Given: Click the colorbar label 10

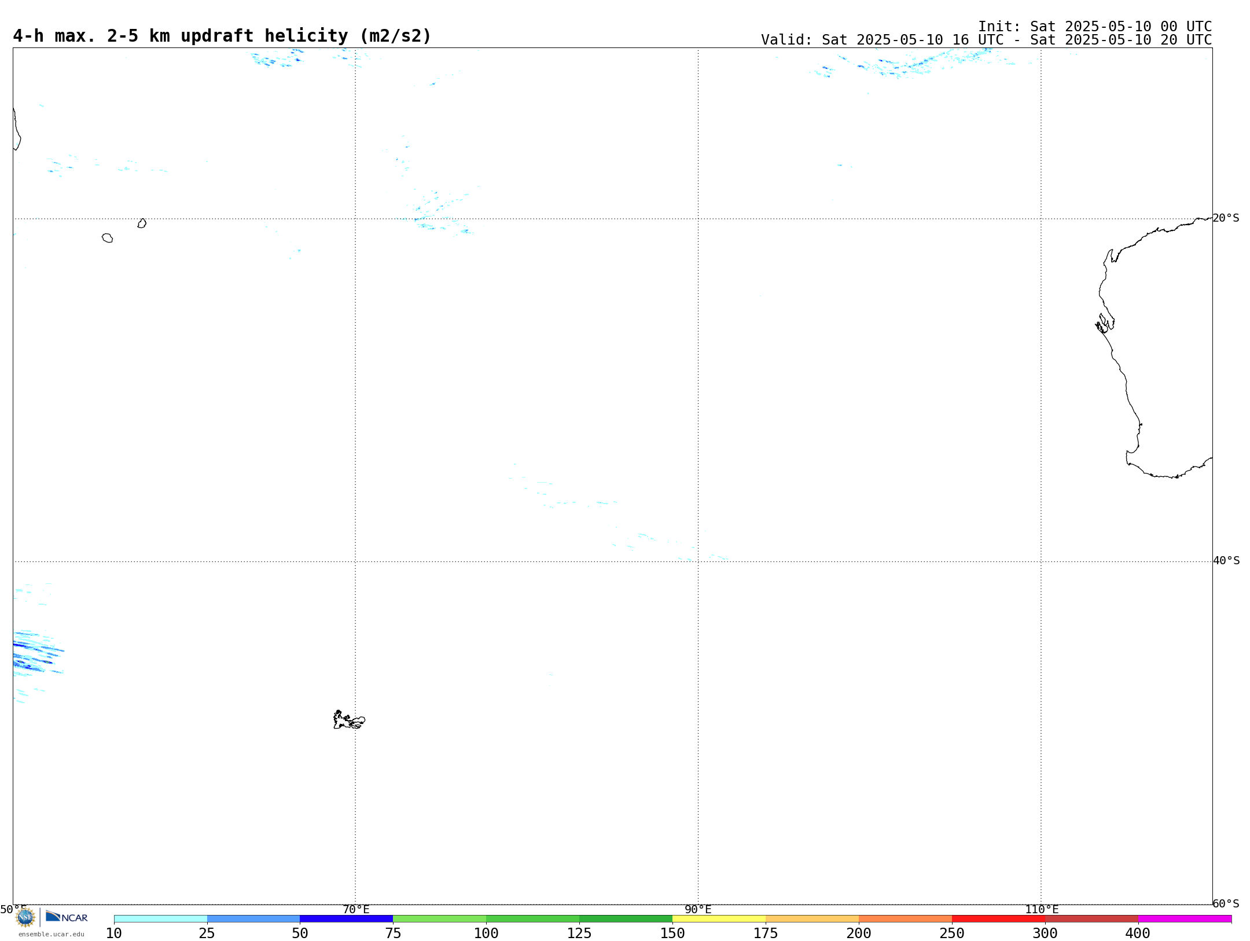Looking at the screenshot, I should coord(114,933).
